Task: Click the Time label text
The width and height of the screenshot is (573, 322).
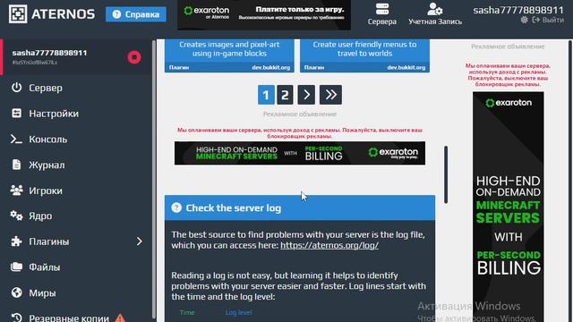Action: (x=187, y=312)
